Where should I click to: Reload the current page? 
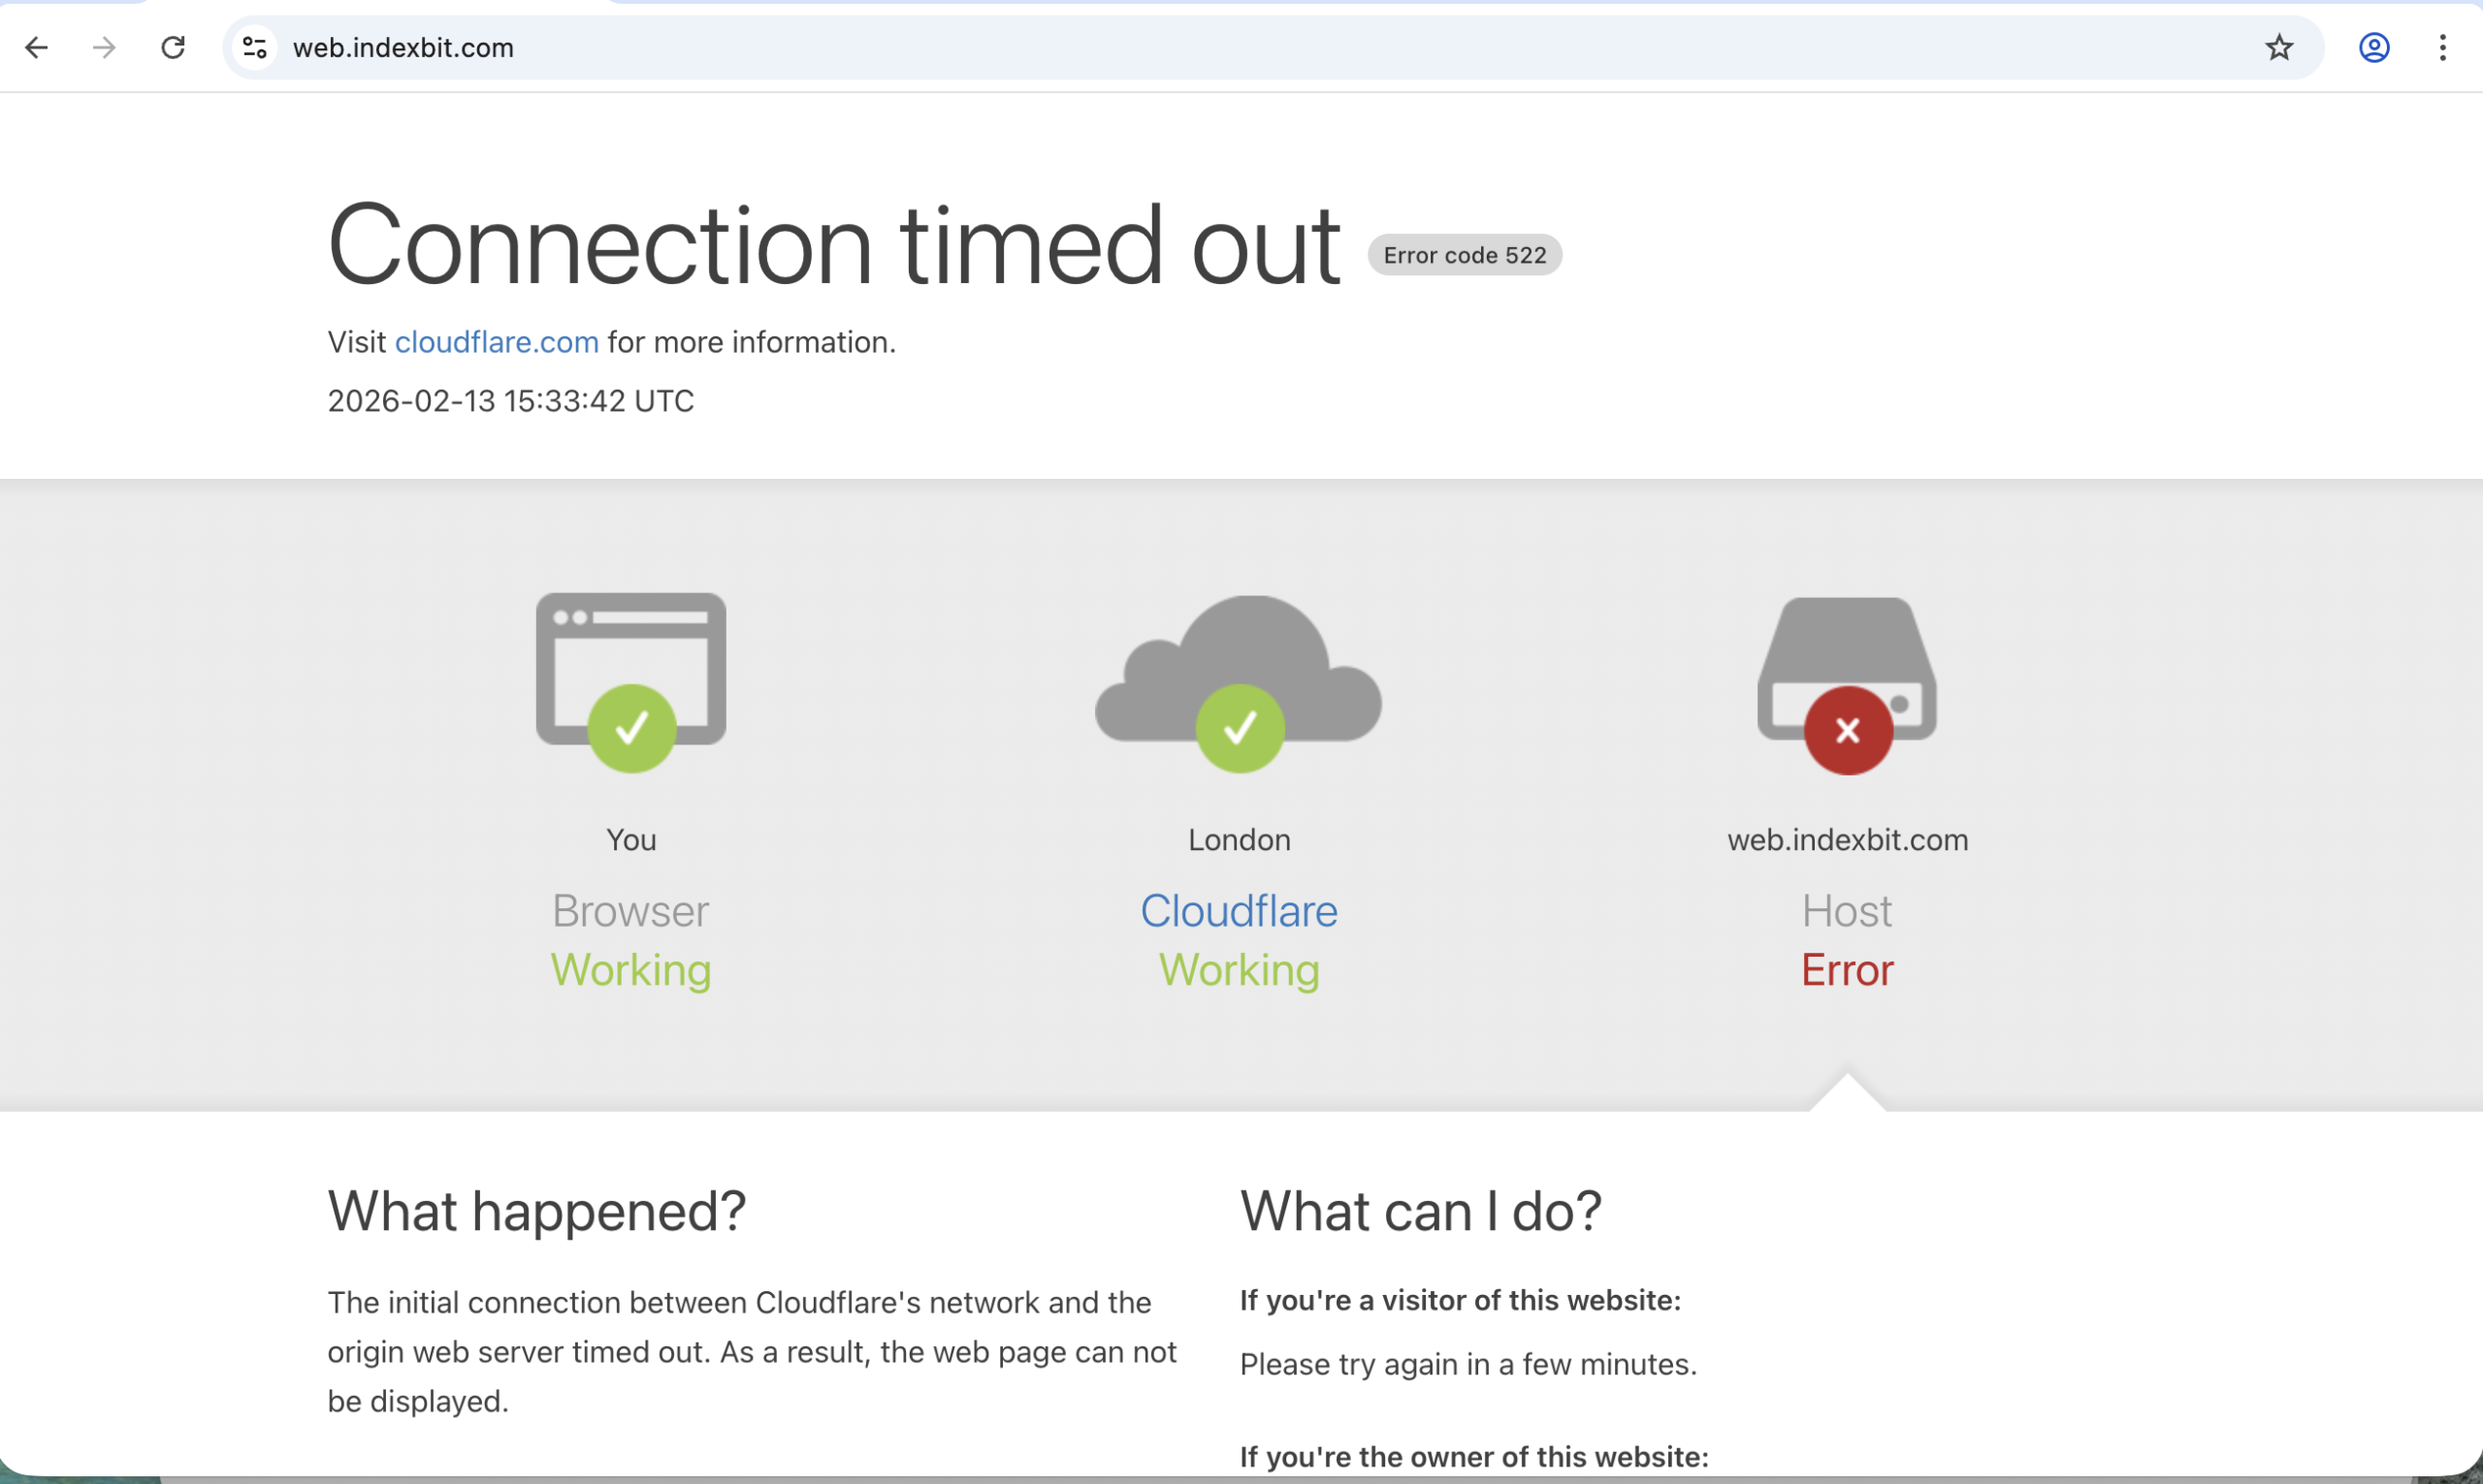[x=173, y=47]
